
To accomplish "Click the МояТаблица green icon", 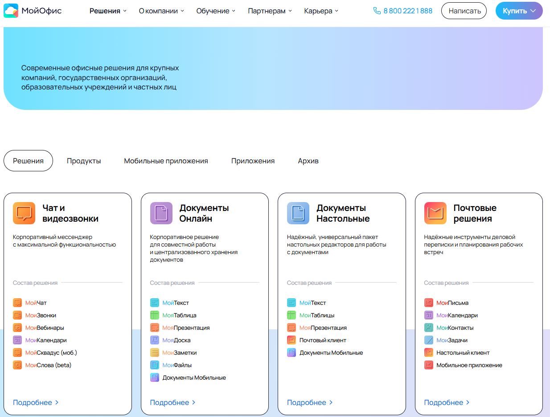I will pos(155,315).
